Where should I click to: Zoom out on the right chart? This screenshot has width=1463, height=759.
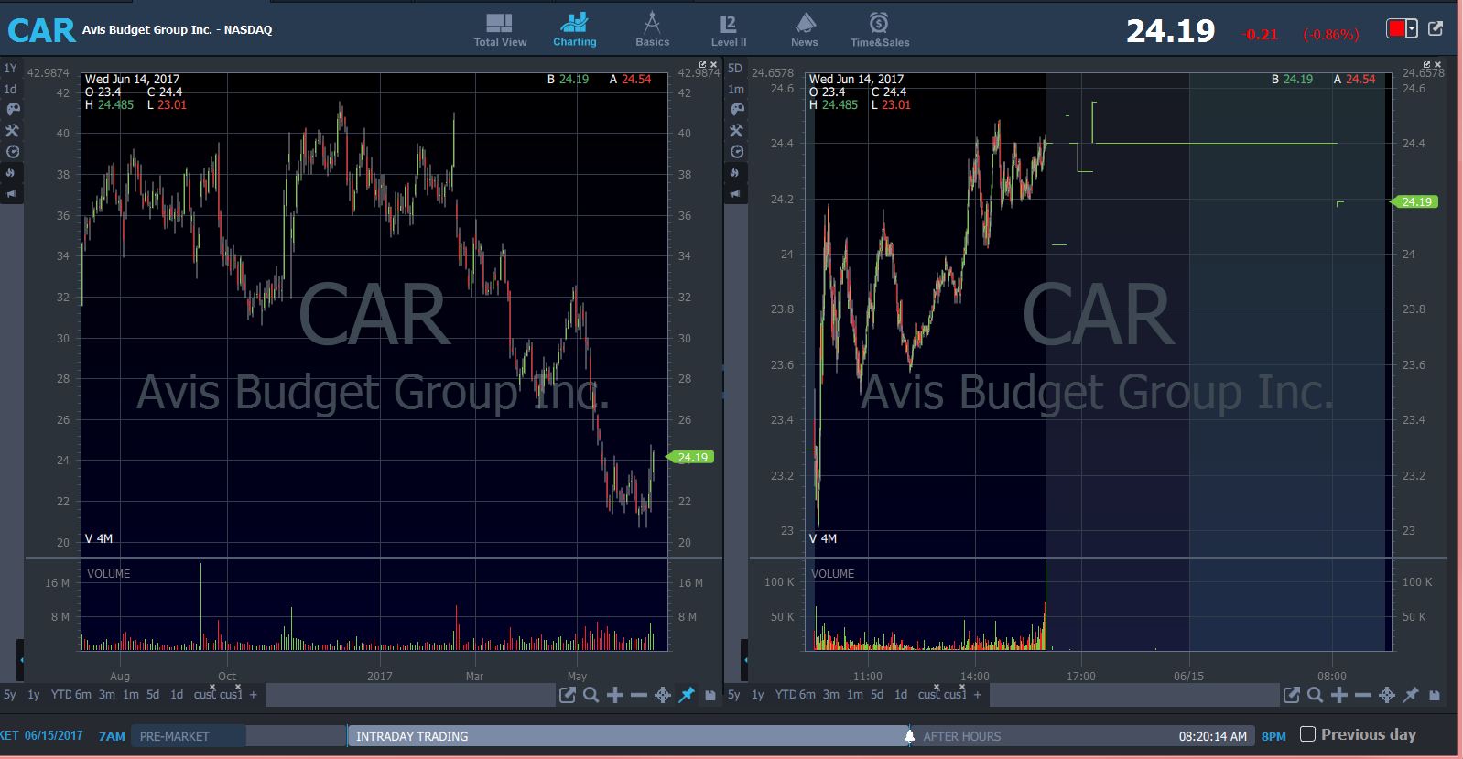1363,695
